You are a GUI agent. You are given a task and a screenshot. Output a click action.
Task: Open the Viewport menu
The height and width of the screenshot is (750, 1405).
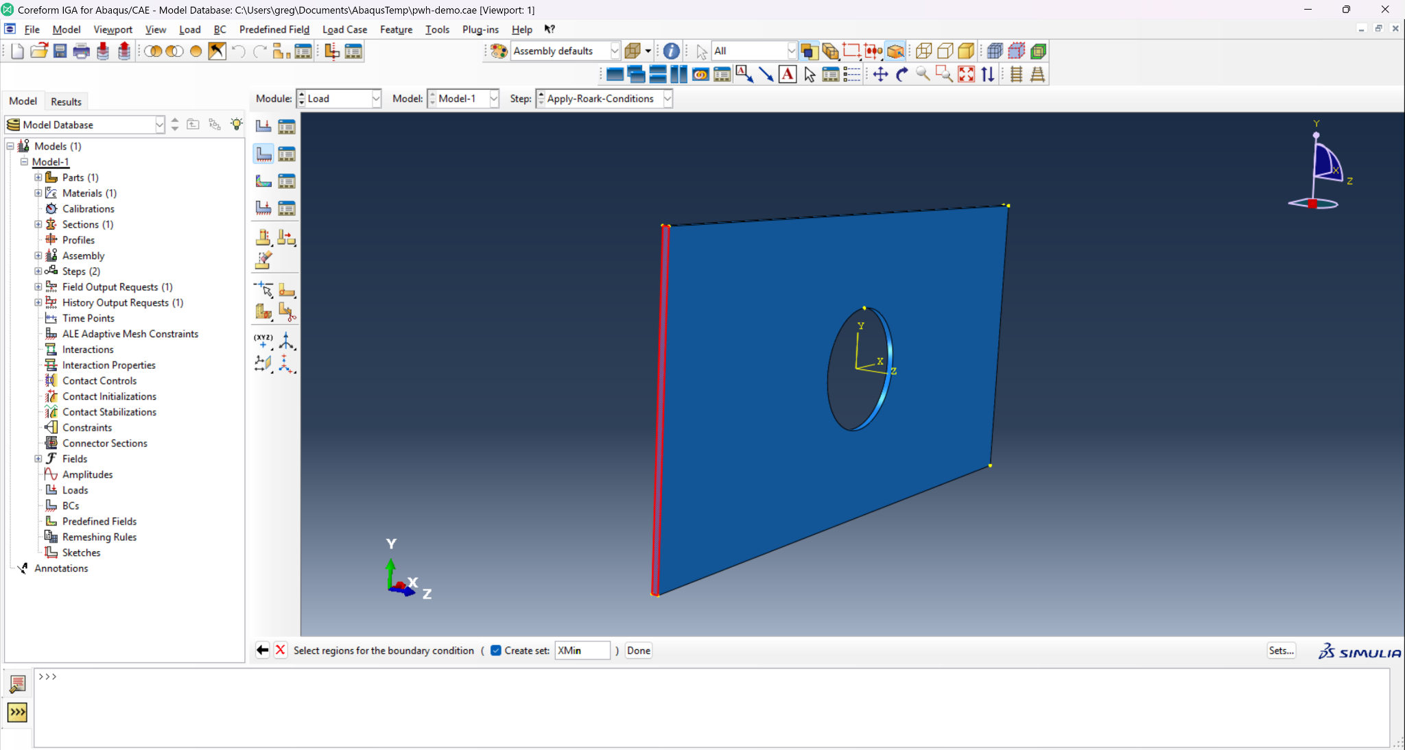(x=113, y=29)
